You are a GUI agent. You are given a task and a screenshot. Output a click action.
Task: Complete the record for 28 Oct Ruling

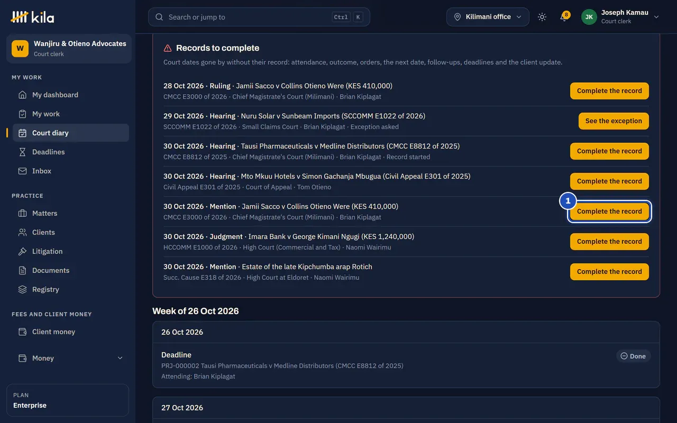coord(609,91)
